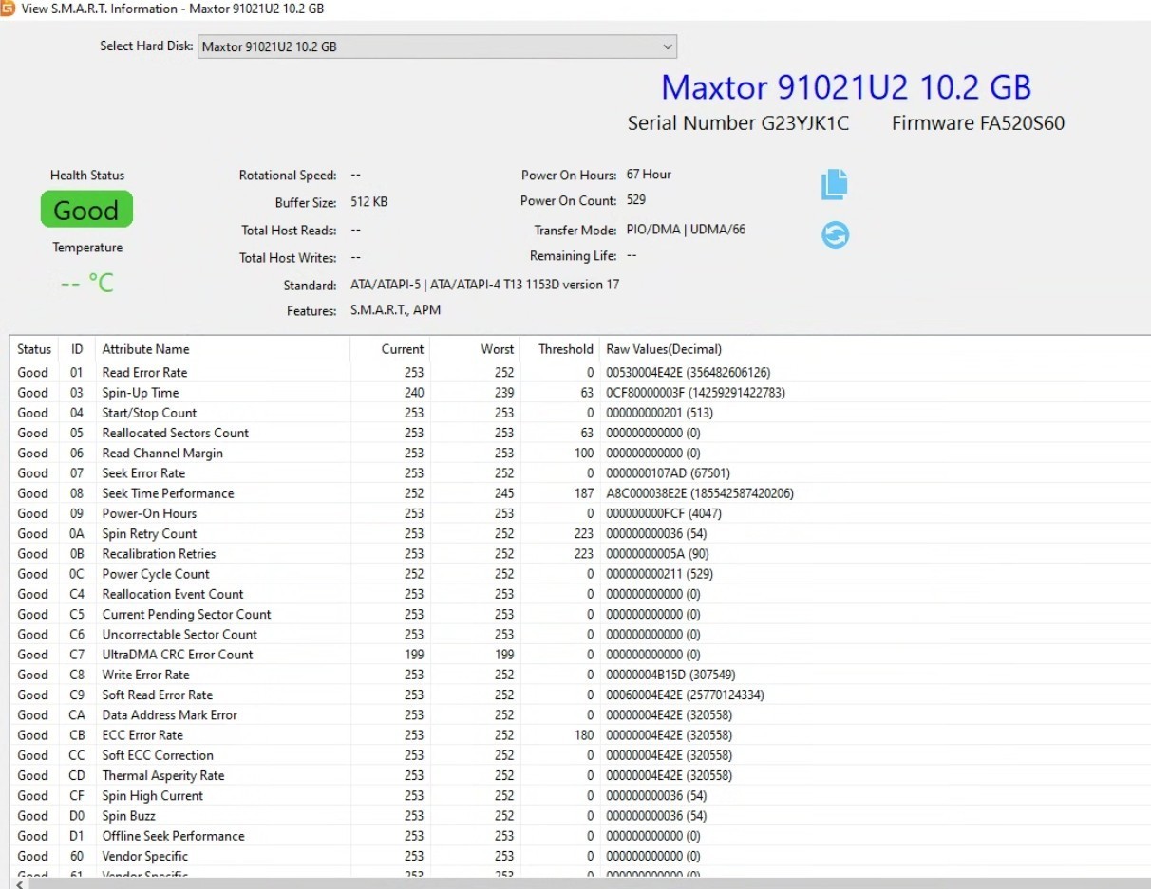The width and height of the screenshot is (1151, 889).
Task: Select the Reallocated Sectors Count row
Action: pos(581,433)
